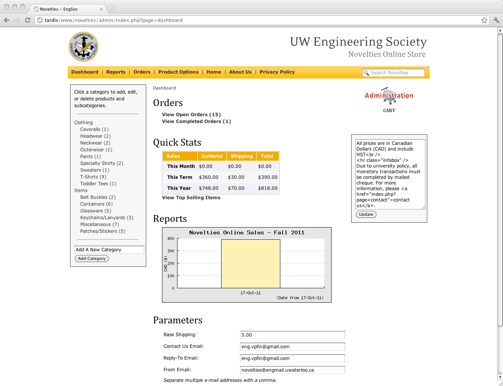Open Specialty Shirts (2) subcategory
The height and width of the screenshot is (386, 503).
click(x=102, y=163)
